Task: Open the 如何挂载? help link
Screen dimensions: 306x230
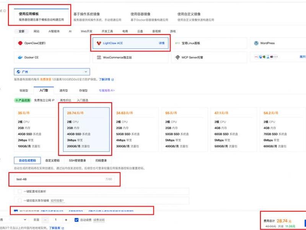Action: (x=57, y=200)
